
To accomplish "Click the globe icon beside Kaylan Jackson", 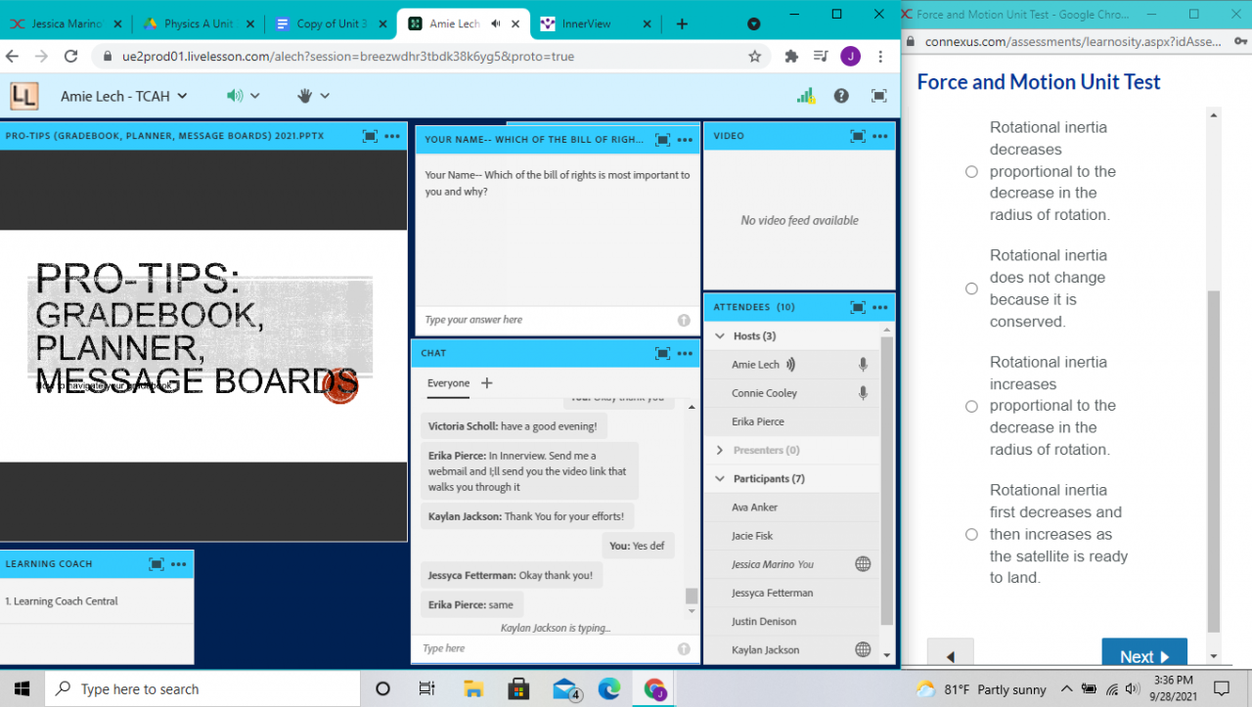I will pos(863,649).
